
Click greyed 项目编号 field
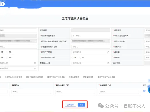click(x=91, y=30)
